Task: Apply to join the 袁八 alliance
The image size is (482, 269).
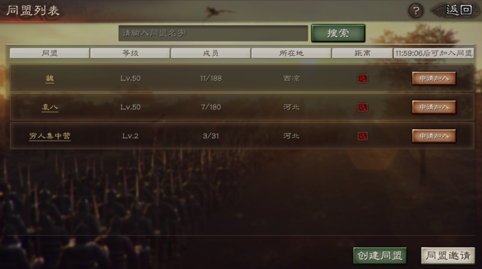Action: pyautogui.click(x=434, y=107)
